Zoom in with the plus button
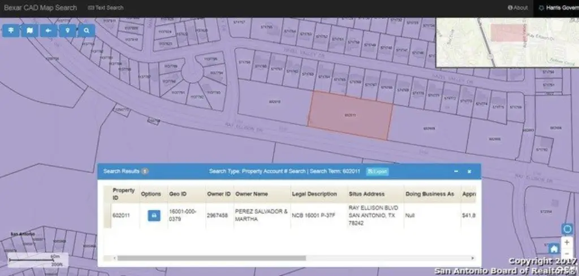The image size is (579, 276). [567, 242]
